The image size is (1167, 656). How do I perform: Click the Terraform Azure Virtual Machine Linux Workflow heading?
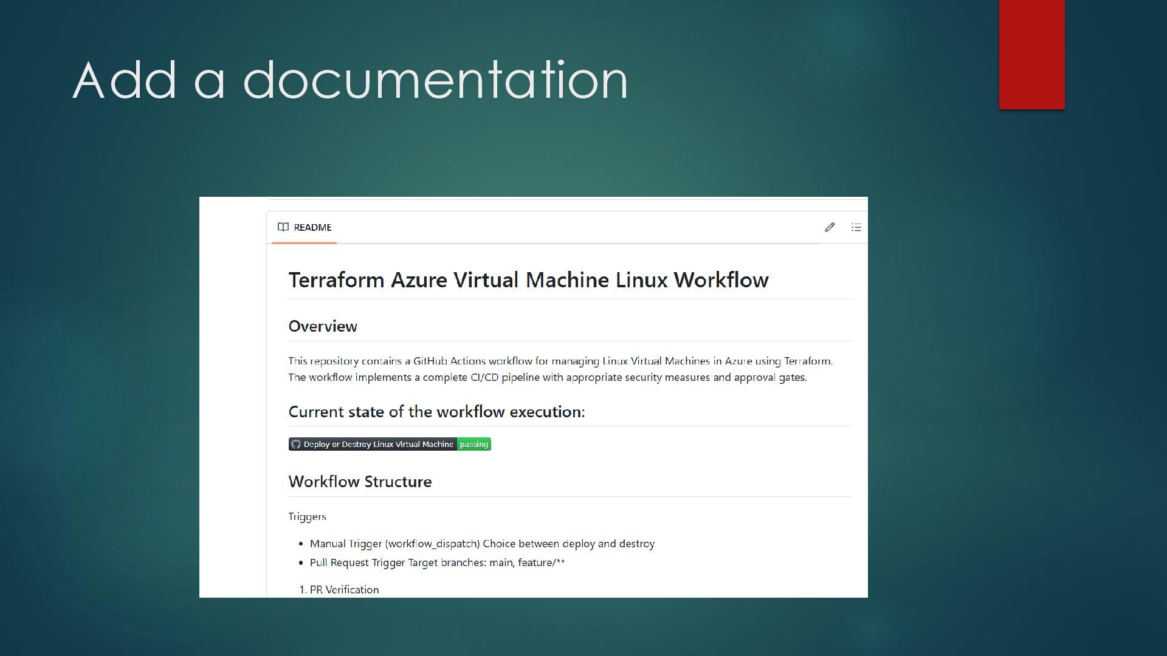528,280
